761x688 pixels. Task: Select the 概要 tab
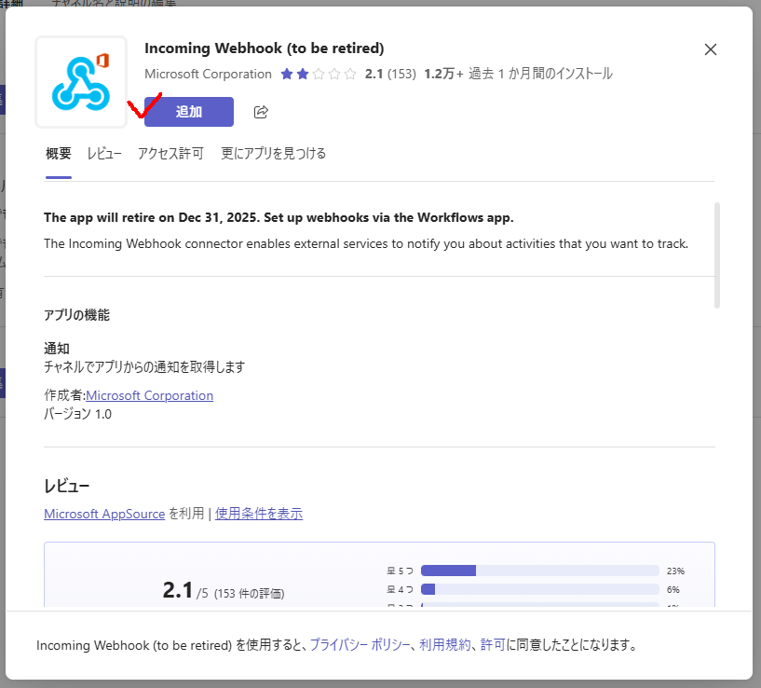pyautogui.click(x=59, y=154)
